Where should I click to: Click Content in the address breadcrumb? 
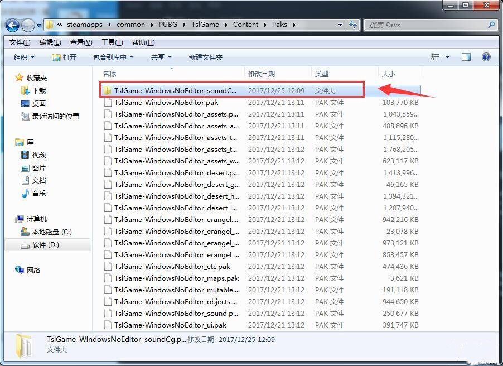245,25
